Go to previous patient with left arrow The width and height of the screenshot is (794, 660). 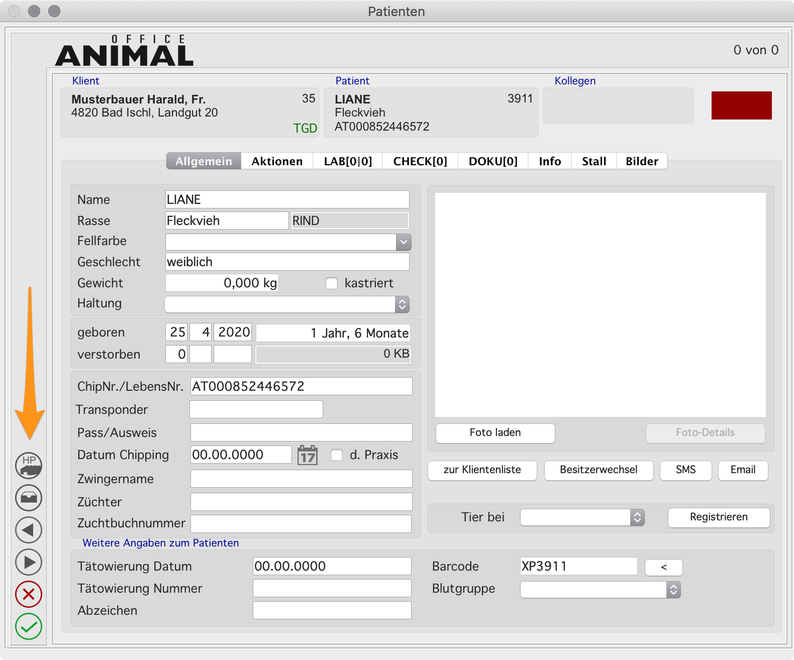click(x=29, y=529)
